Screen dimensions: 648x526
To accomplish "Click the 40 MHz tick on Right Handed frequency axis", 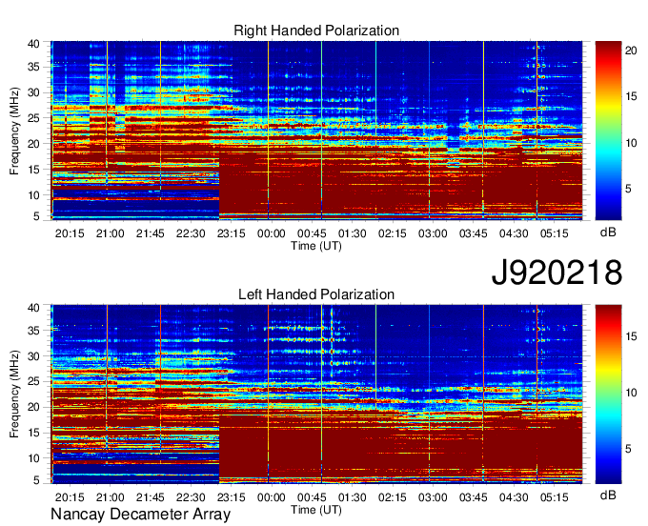I will click(33, 44).
